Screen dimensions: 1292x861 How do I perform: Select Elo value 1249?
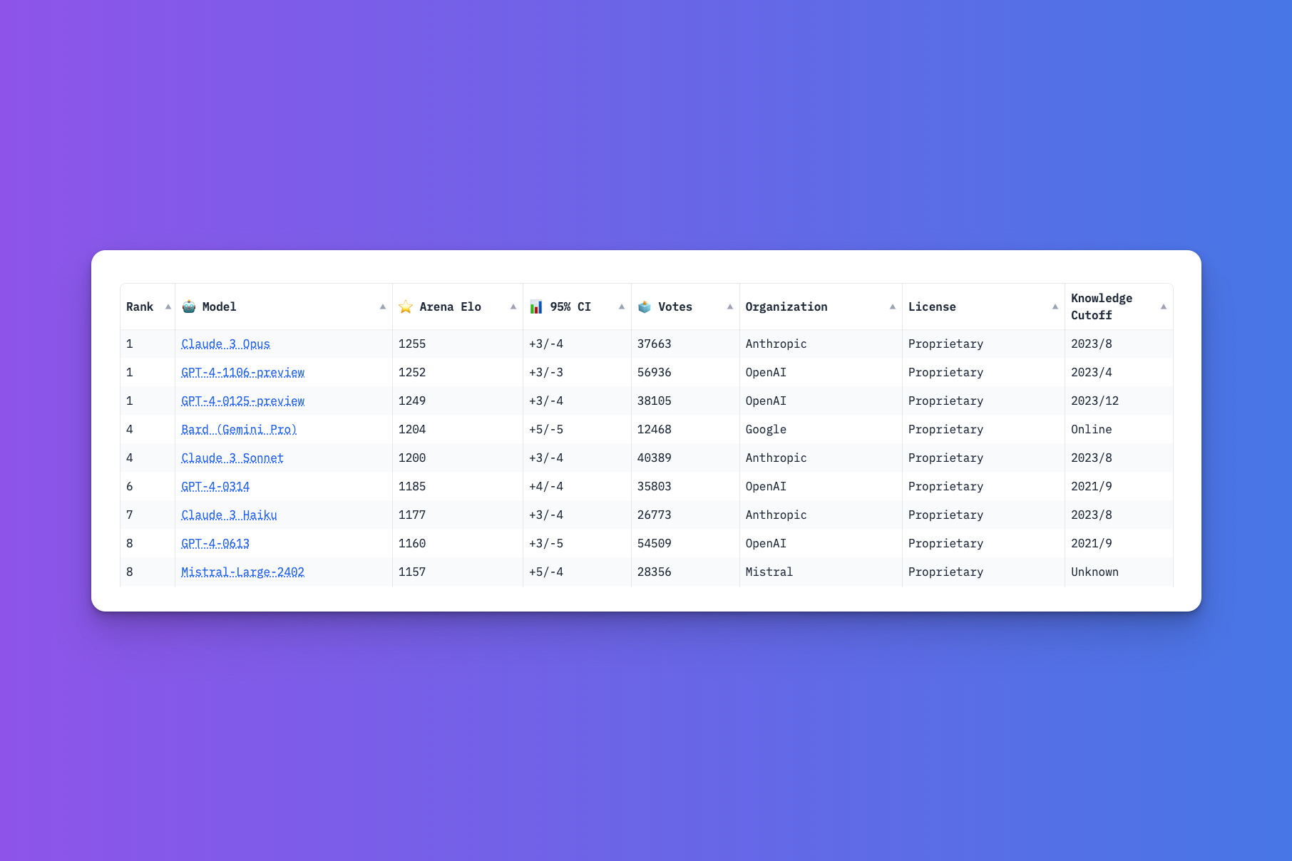[x=412, y=401]
